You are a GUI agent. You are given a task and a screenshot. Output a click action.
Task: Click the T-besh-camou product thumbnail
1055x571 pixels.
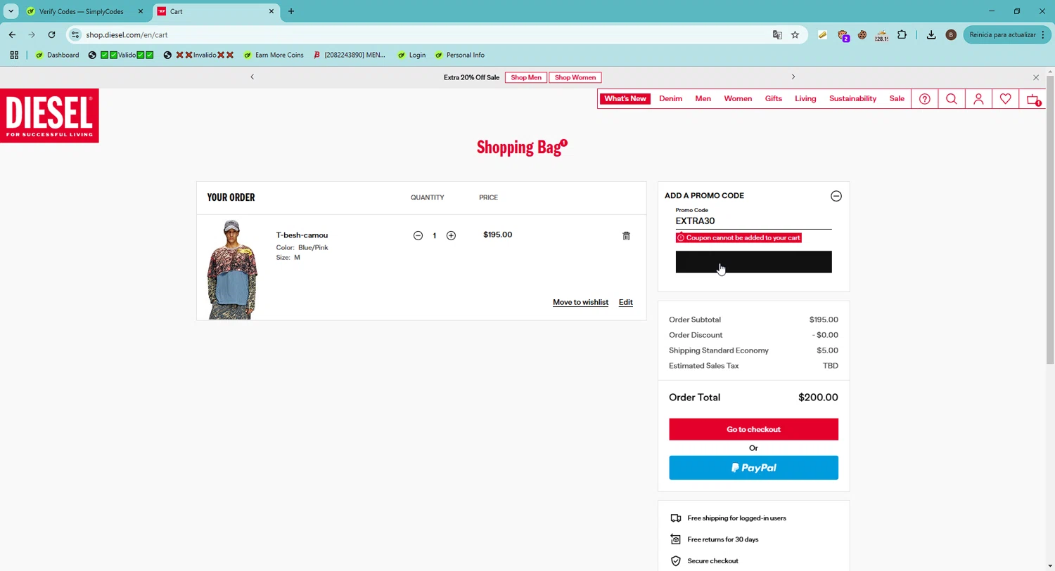pyautogui.click(x=231, y=270)
